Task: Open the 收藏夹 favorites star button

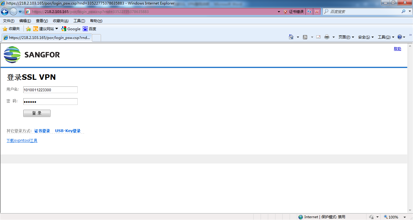Action: 11,29
